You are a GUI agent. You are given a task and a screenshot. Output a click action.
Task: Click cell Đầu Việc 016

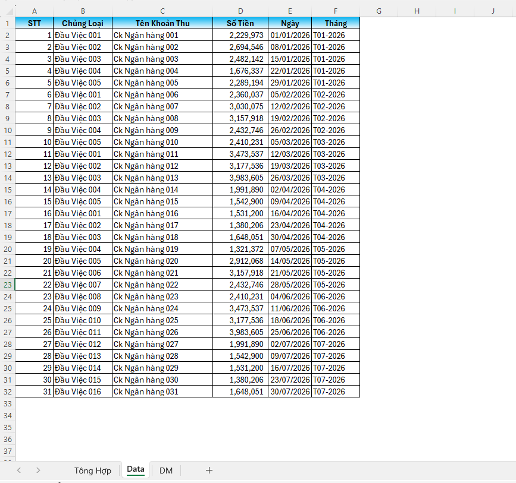pyautogui.click(x=82, y=392)
